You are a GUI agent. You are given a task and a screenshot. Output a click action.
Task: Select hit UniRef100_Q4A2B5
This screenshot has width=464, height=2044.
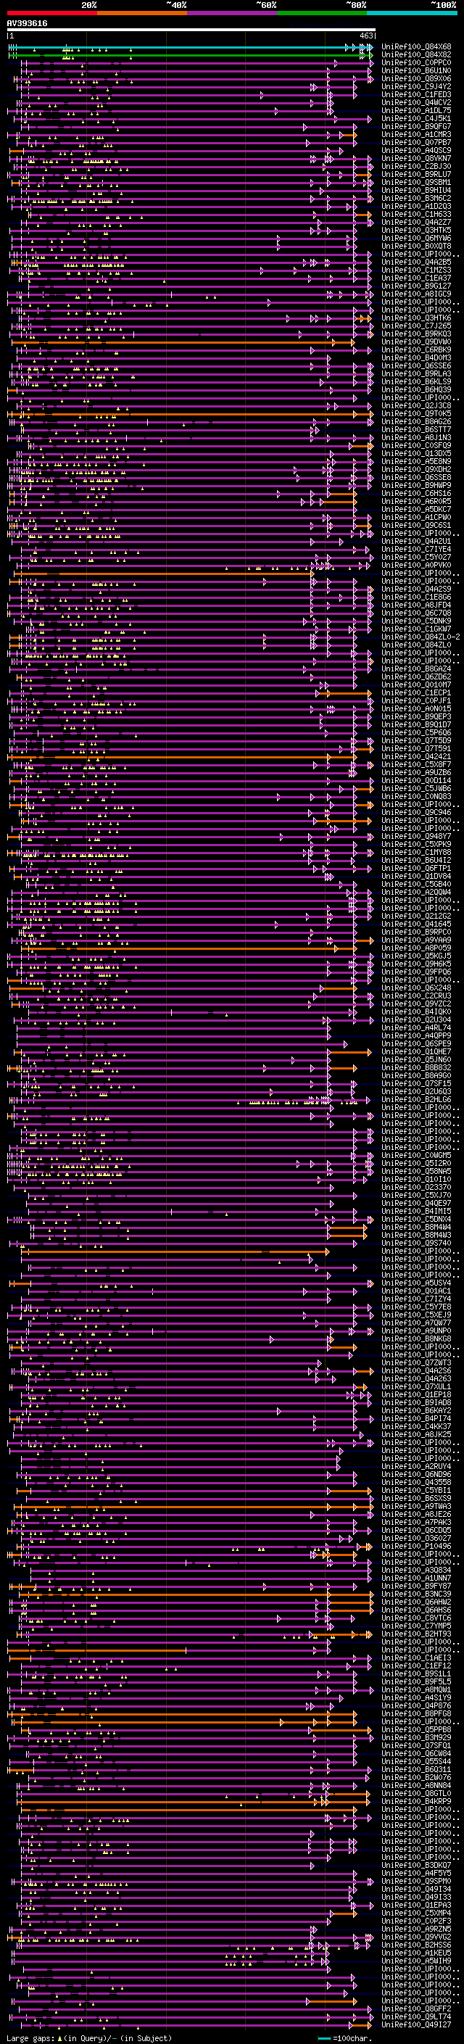416,262
